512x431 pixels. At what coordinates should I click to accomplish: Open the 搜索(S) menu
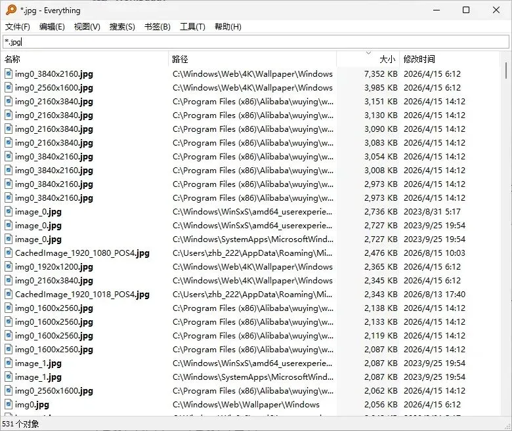pyautogui.click(x=122, y=27)
